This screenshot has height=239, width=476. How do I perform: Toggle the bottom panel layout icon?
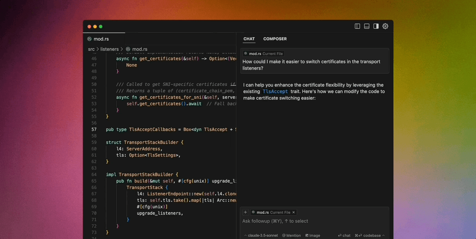click(366, 26)
